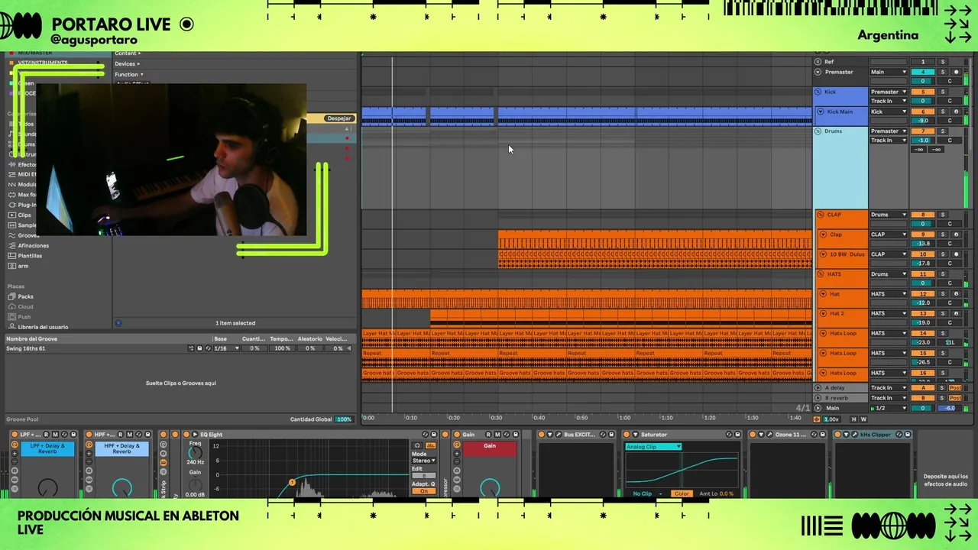Adjust Kick Main volume slider at -9.0
This screenshot has width=978, height=550.
click(x=922, y=121)
